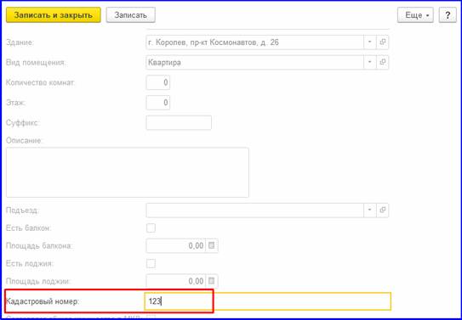The image size is (462, 320).
Task: Expand the Здание dropdown list
Action: tap(370, 42)
